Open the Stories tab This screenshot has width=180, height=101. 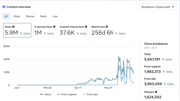click(30, 16)
